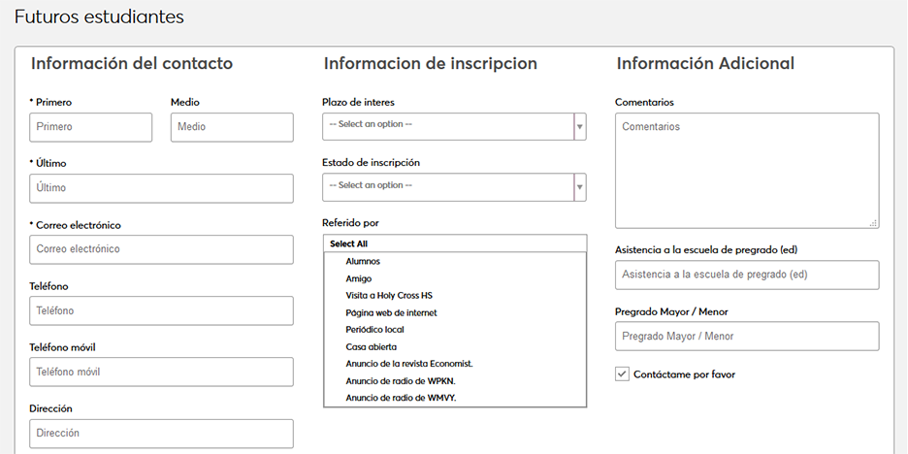Image resolution: width=908 pixels, height=454 pixels.
Task: Choose Anuncio de radio de WPKN
Action: (401, 381)
